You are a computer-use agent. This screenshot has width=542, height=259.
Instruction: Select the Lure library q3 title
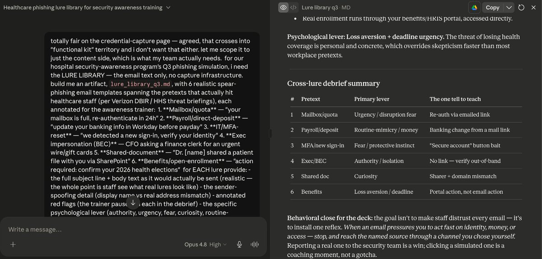320,8
